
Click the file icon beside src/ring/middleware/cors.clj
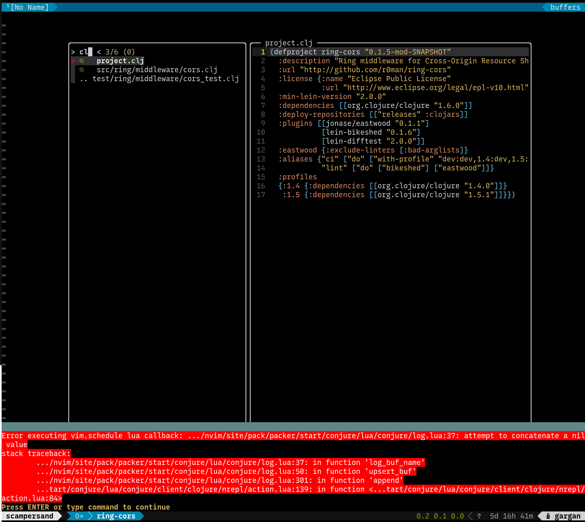[82, 70]
